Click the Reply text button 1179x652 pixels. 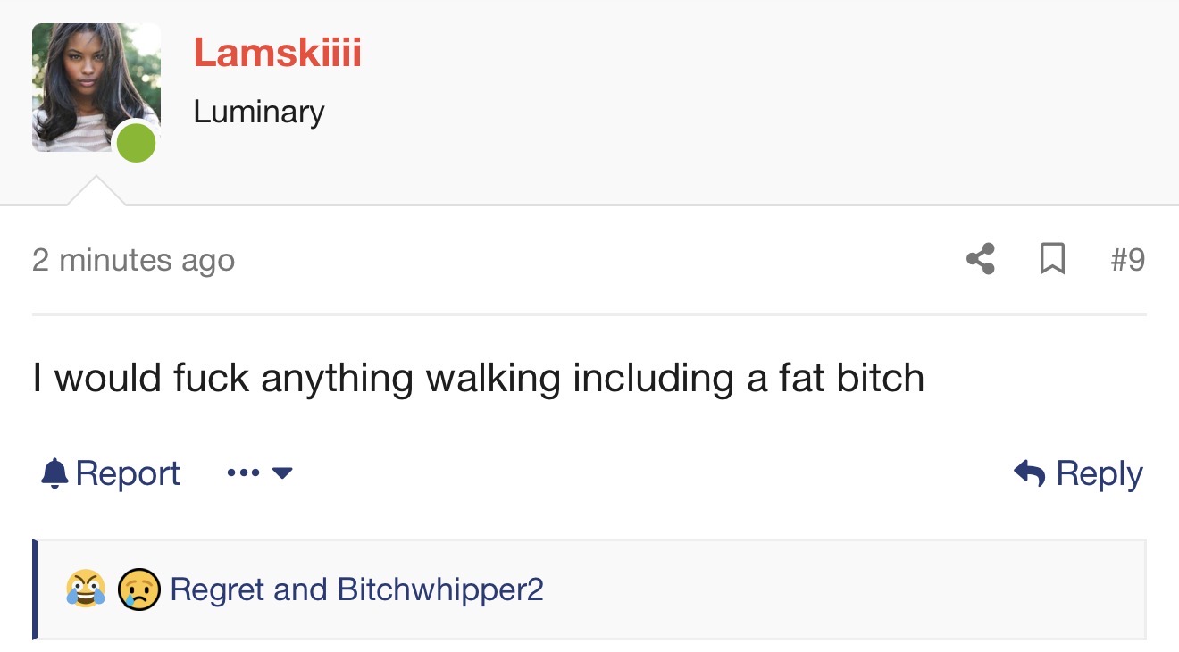[x=1100, y=473]
